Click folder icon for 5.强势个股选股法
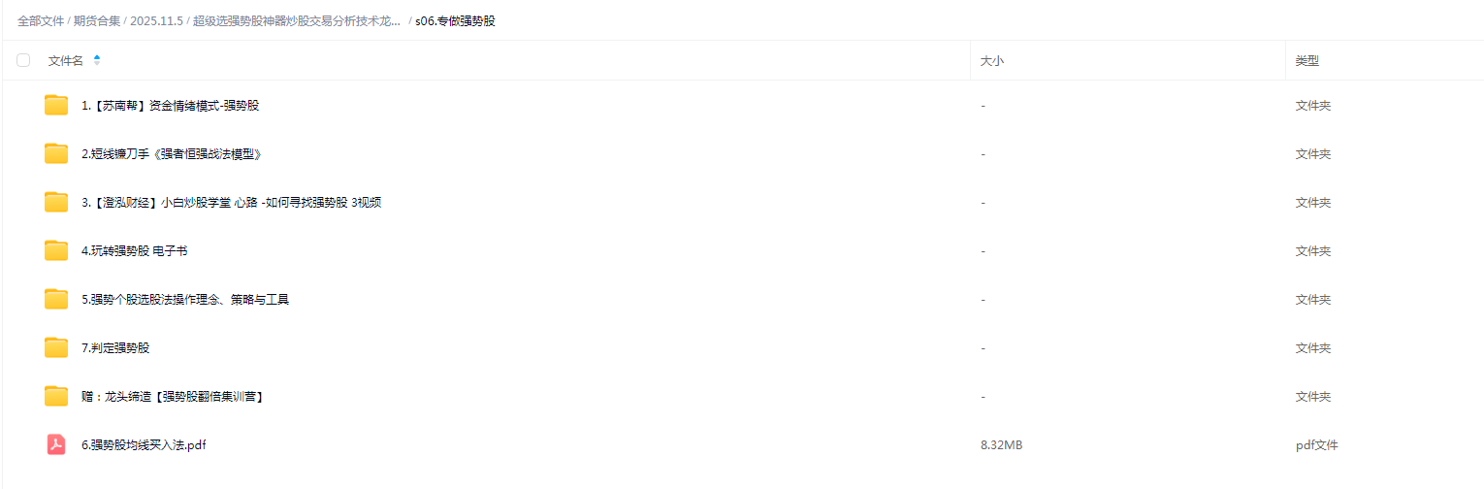 (56, 299)
